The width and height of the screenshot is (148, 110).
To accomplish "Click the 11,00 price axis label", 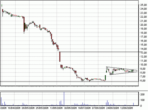I will pyautogui.click(x=144, y=61).
